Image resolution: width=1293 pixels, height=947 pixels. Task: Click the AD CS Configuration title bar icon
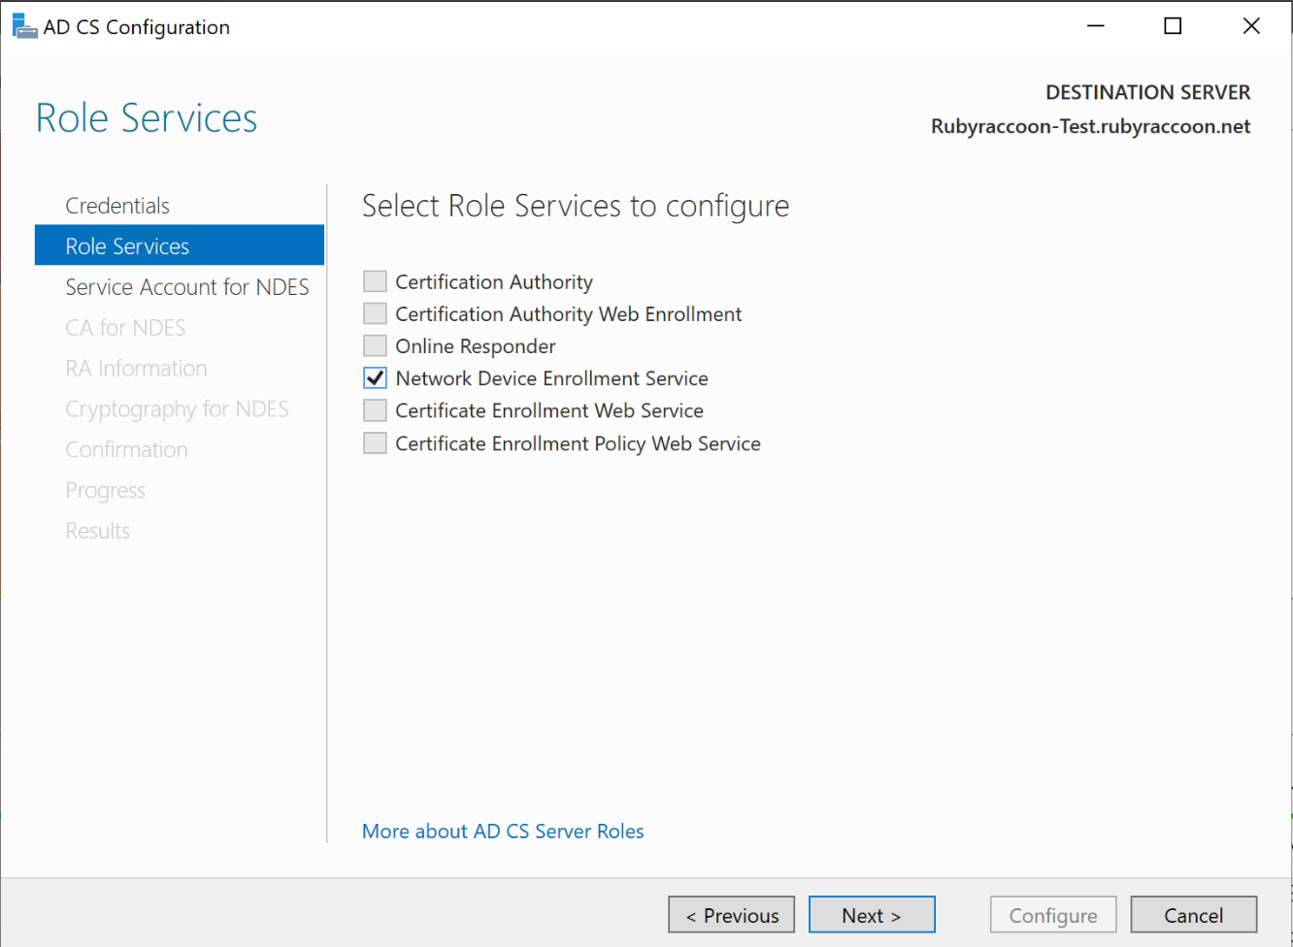pyautogui.click(x=23, y=25)
